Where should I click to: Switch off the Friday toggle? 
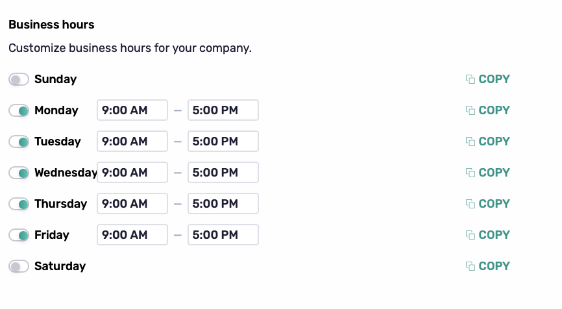pyautogui.click(x=19, y=236)
